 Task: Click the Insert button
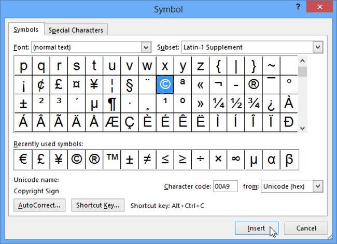(257, 228)
